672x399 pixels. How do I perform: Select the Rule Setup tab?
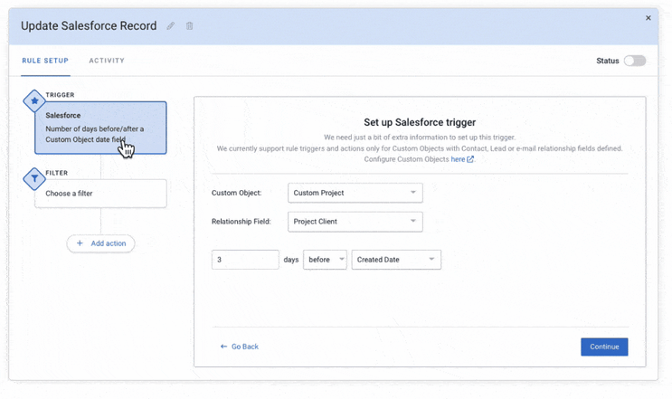[x=45, y=61]
